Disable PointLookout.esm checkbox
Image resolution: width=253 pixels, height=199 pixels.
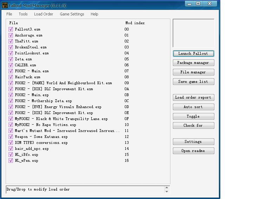tap(11, 53)
